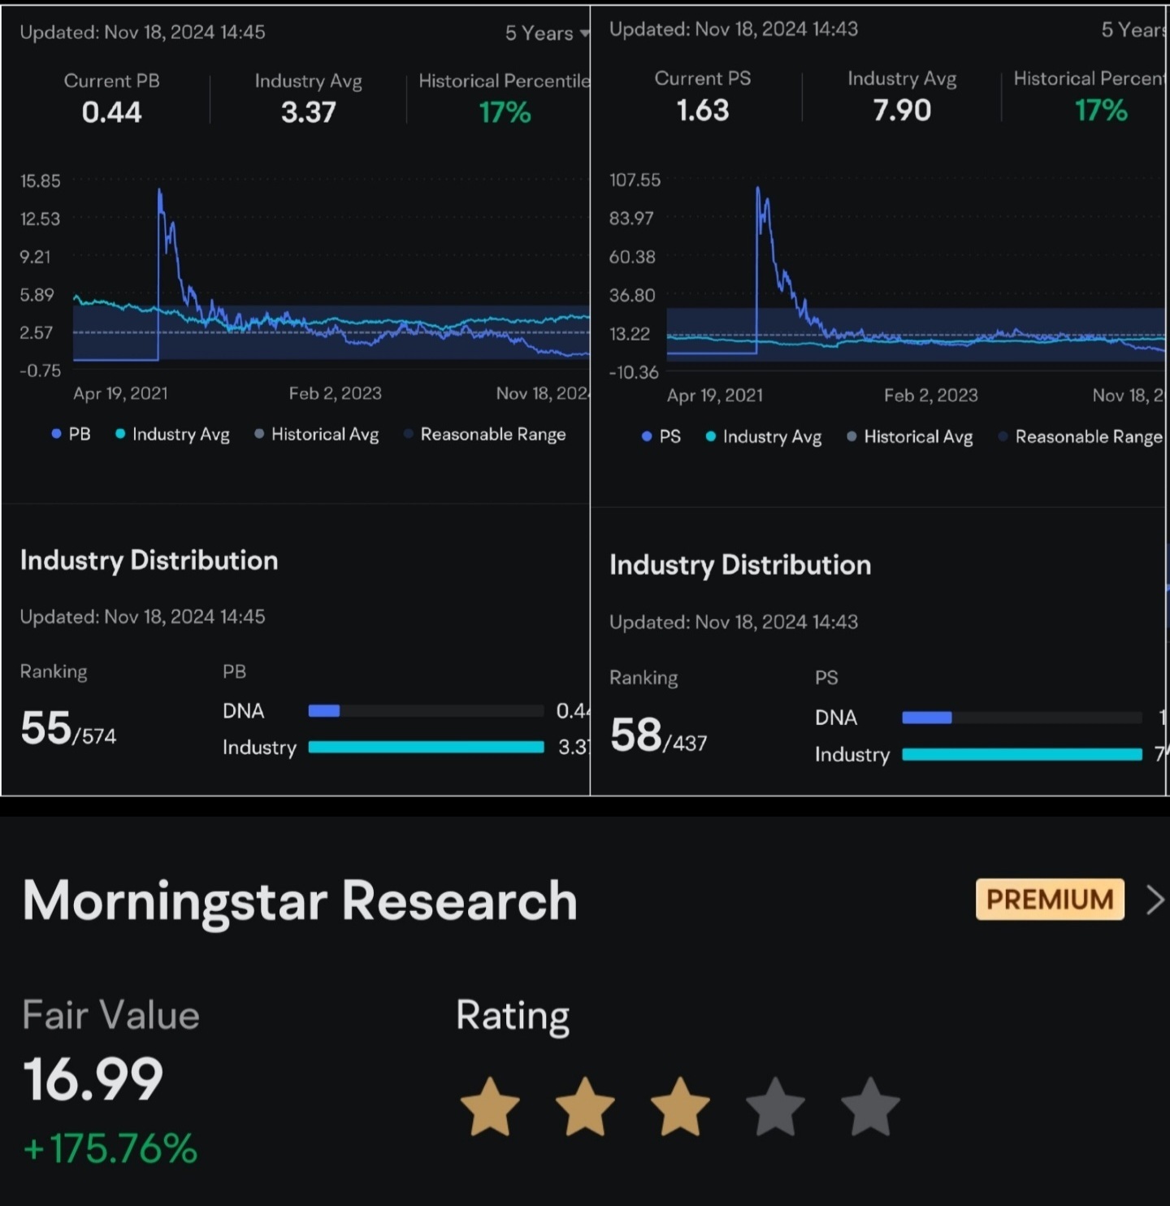The height and width of the screenshot is (1206, 1170).
Task: Click the first gold rating star
Action: coord(490,1107)
